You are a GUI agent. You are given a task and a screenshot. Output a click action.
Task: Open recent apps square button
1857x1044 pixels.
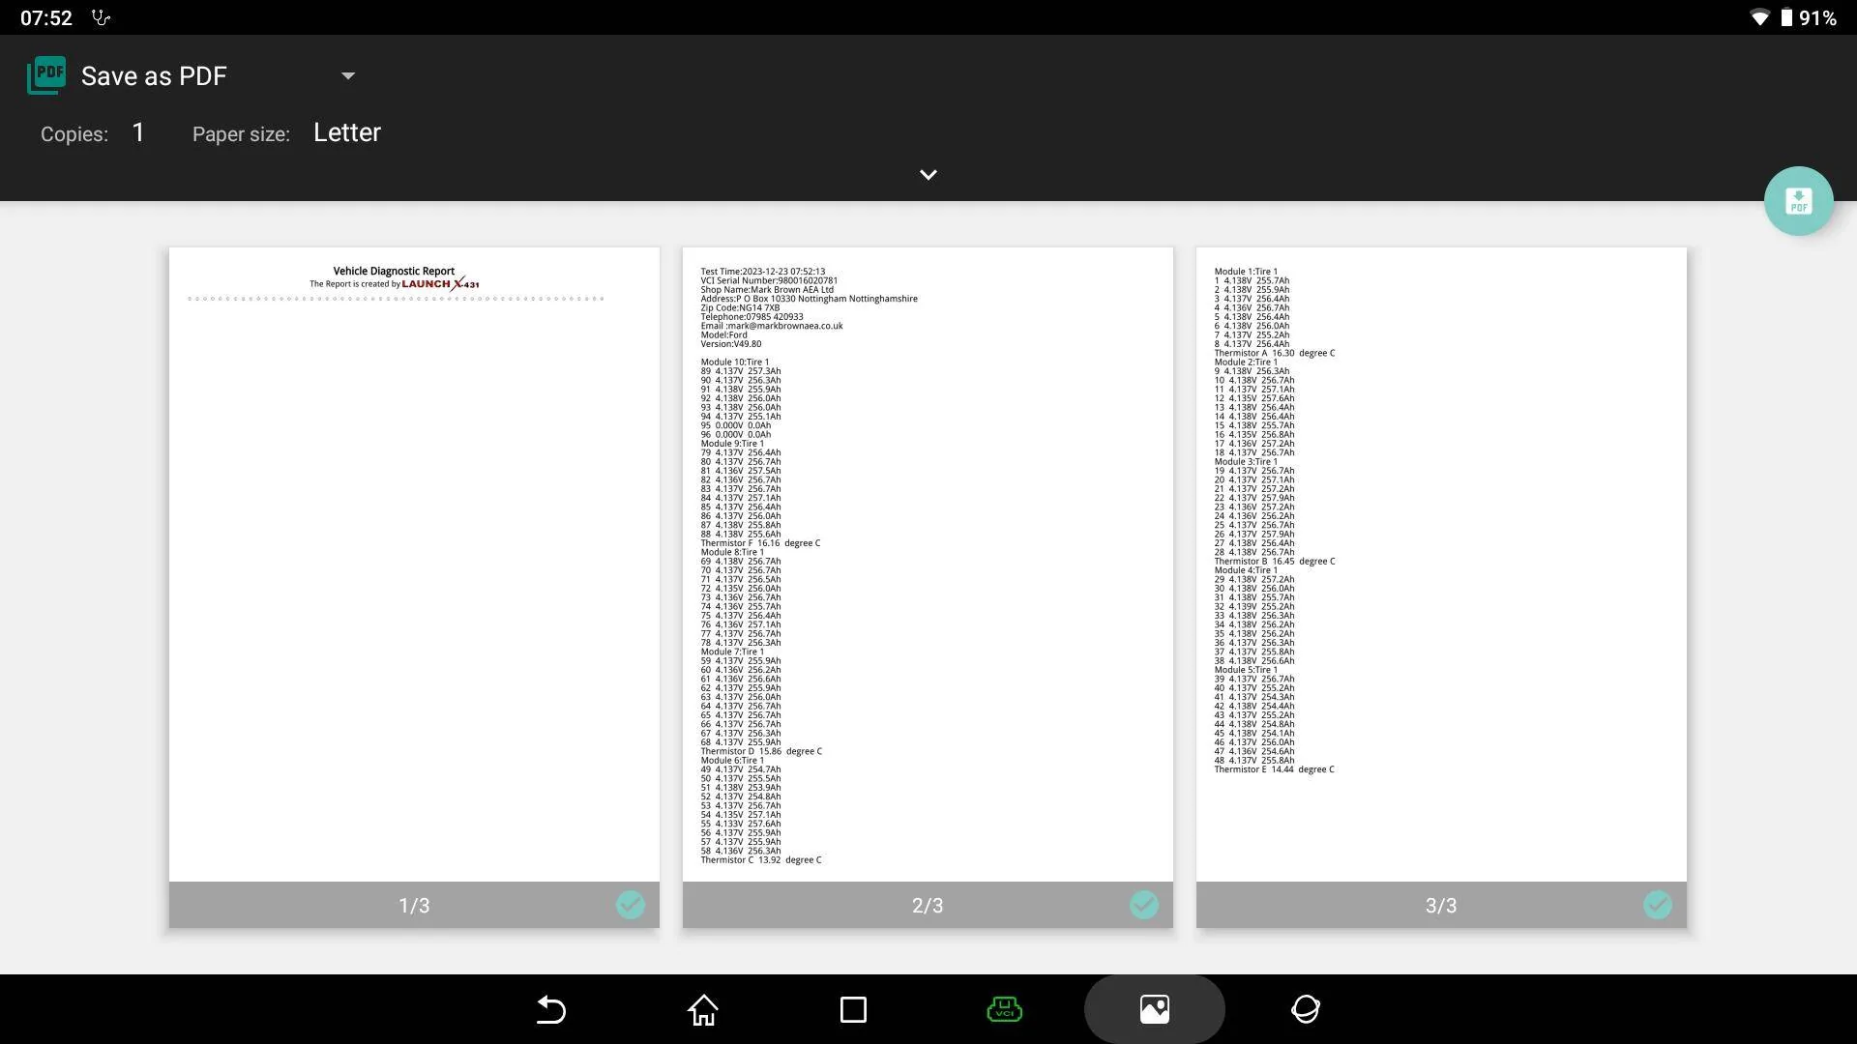coord(853,1009)
